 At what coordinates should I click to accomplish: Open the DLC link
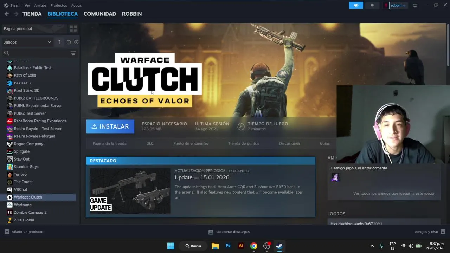[150, 143]
